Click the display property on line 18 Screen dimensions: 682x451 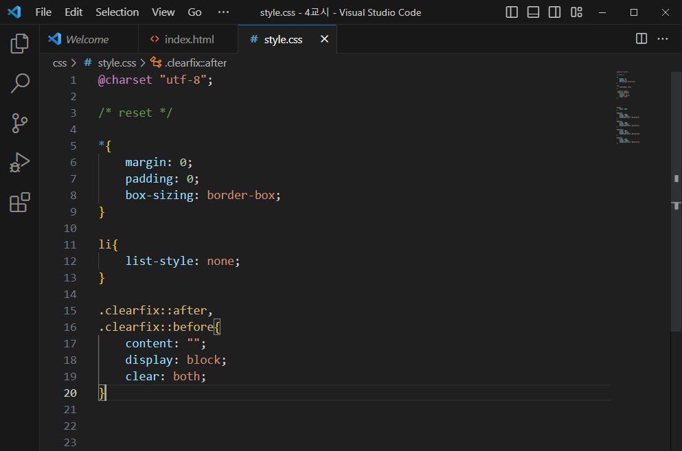click(x=149, y=360)
